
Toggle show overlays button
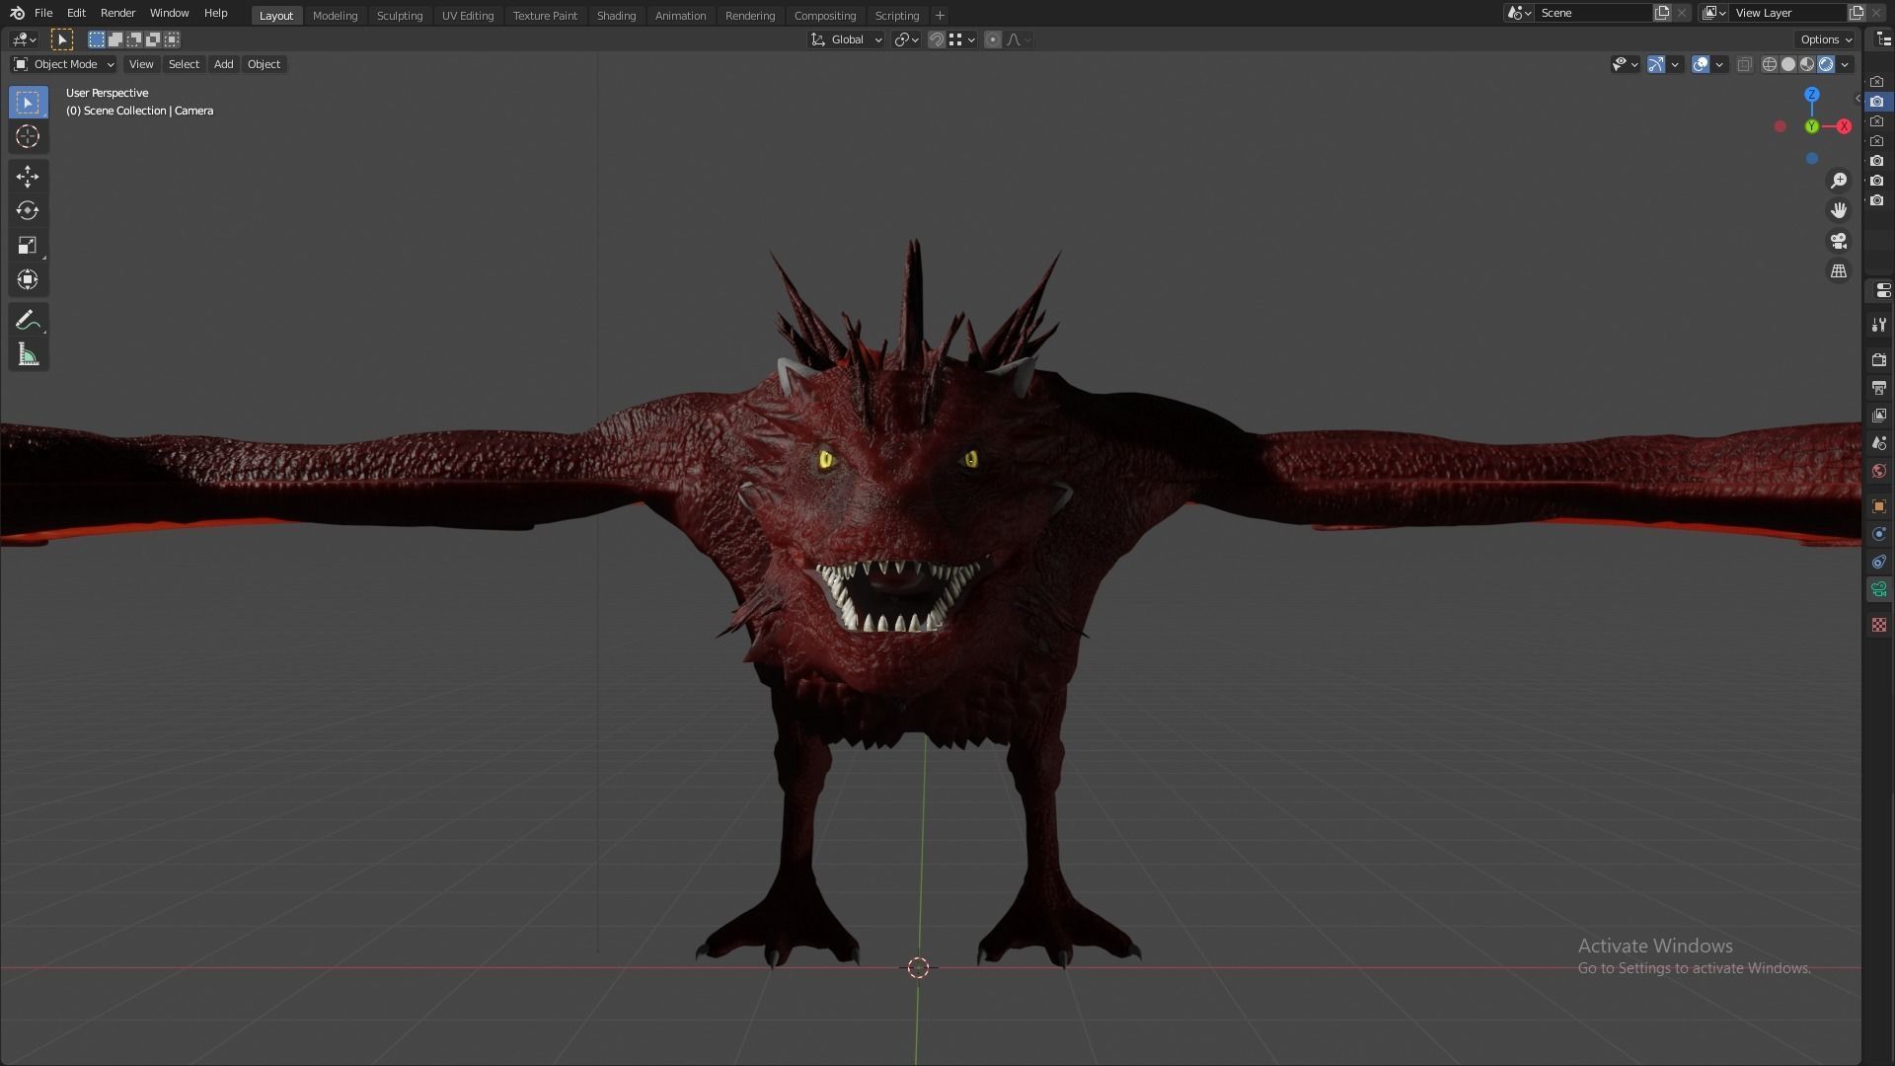click(1701, 64)
